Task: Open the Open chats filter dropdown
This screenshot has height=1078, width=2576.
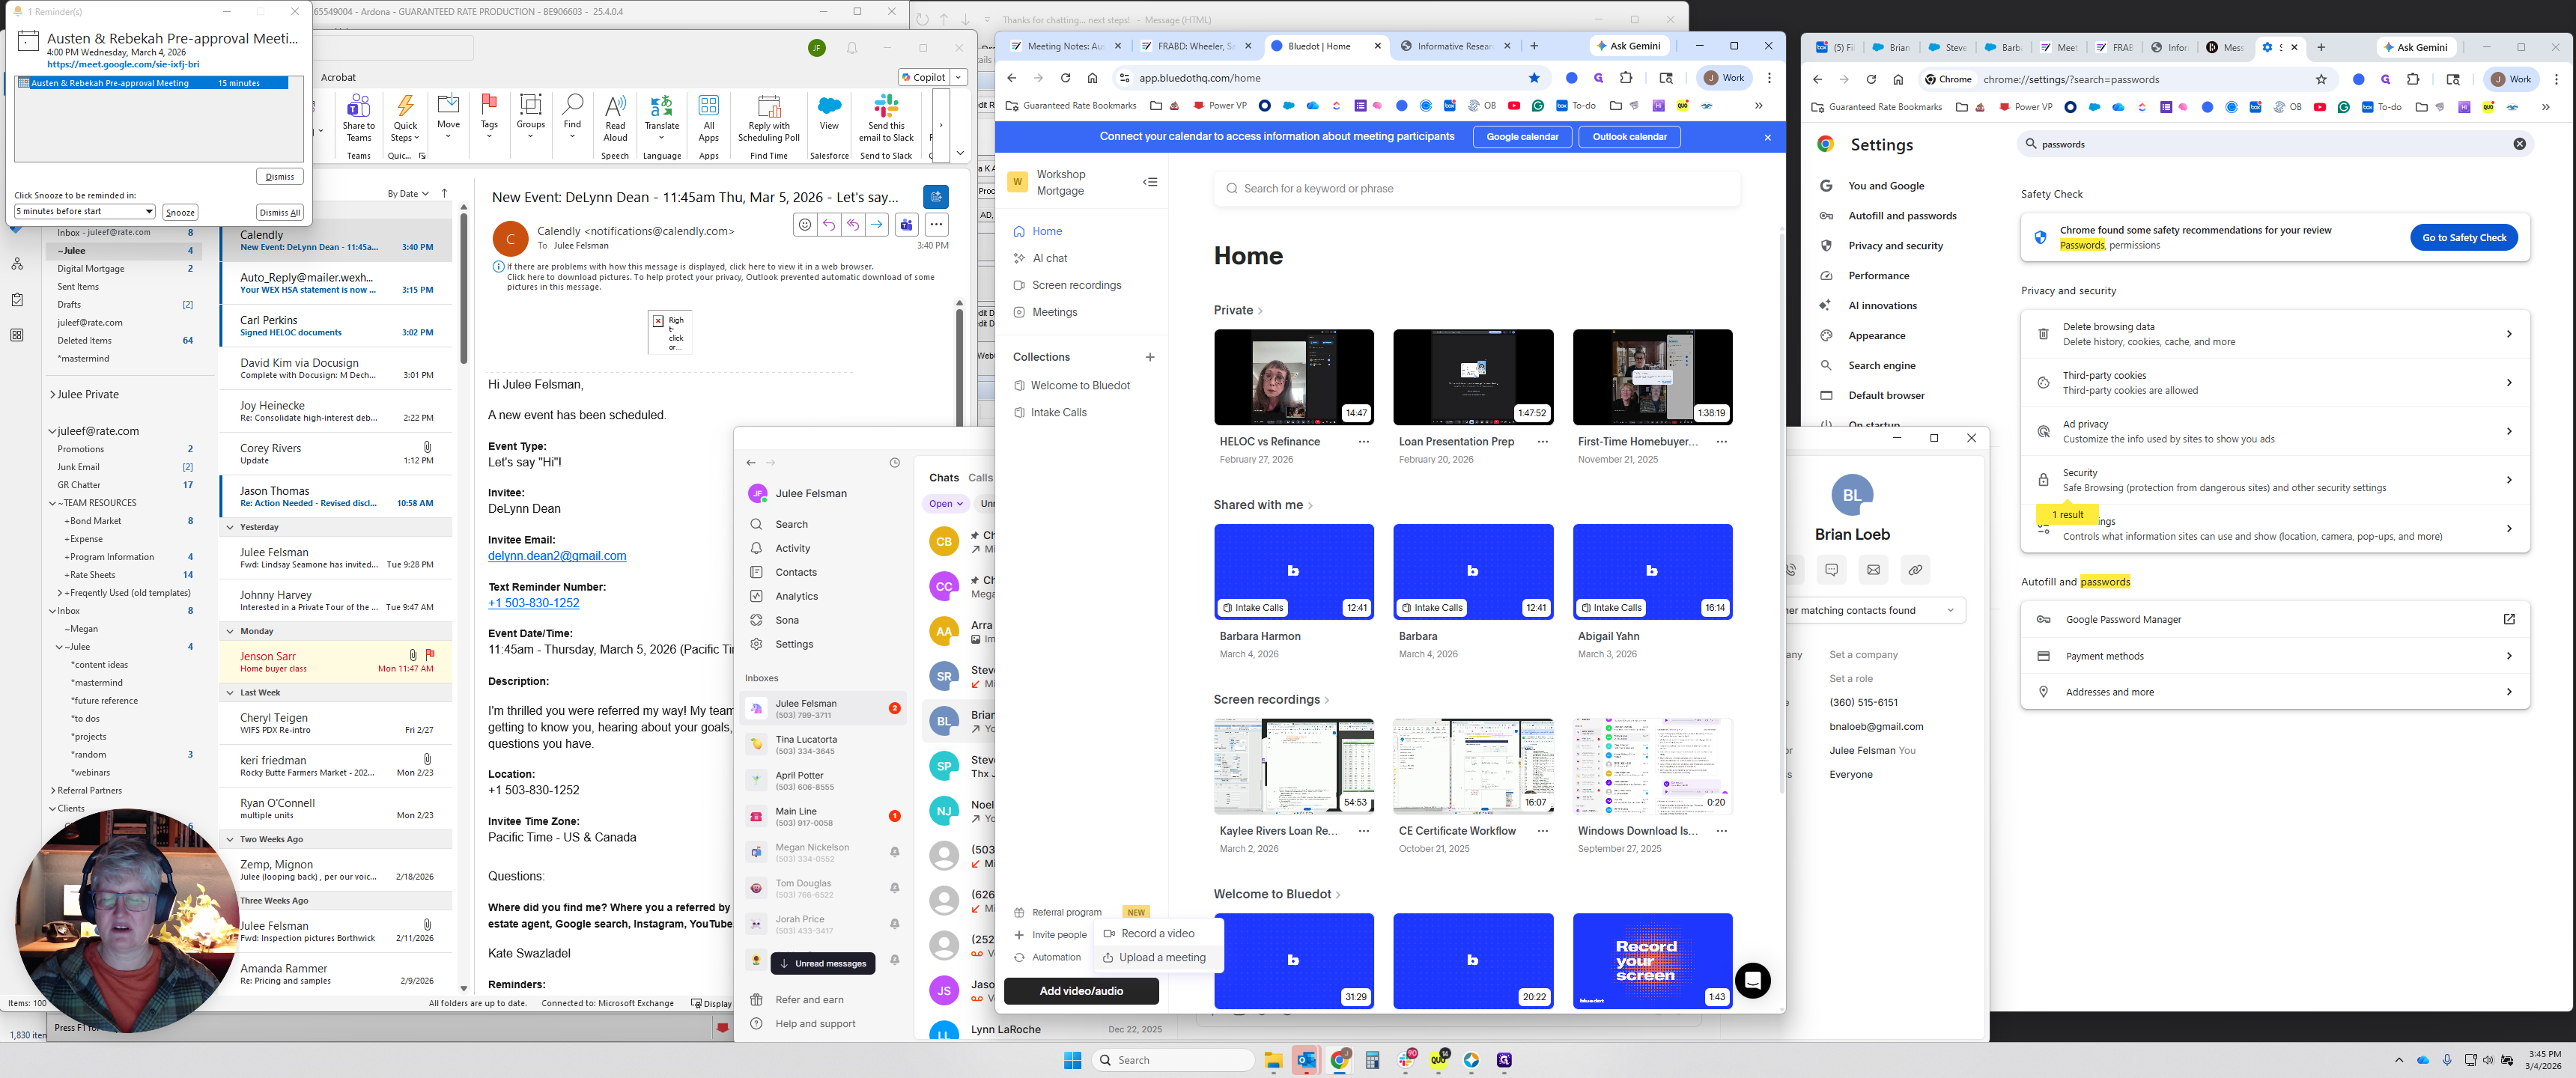Action: point(945,504)
